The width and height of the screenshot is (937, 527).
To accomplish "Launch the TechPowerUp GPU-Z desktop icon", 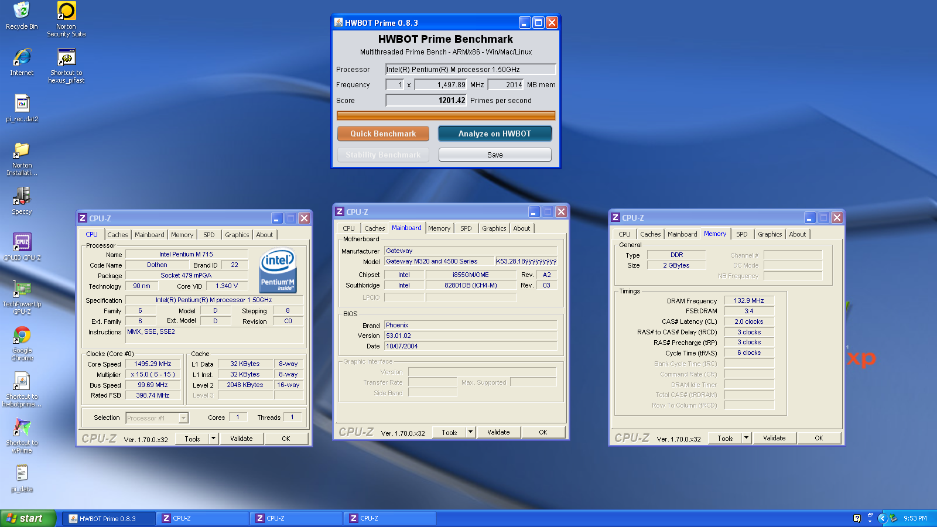I will point(22,297).
